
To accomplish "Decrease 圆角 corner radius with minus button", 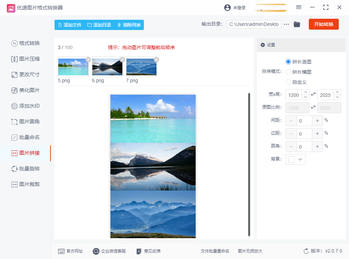I will coord(291,147).
